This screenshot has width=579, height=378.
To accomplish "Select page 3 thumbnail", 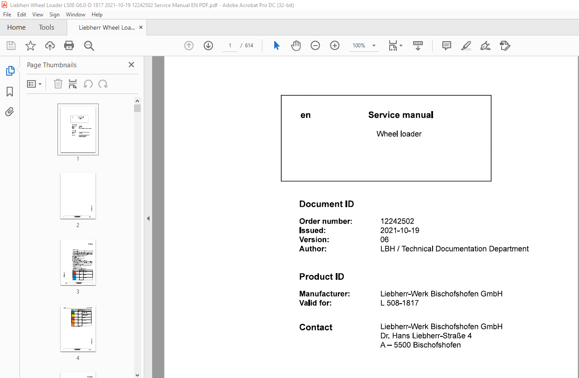I will 78,262.
